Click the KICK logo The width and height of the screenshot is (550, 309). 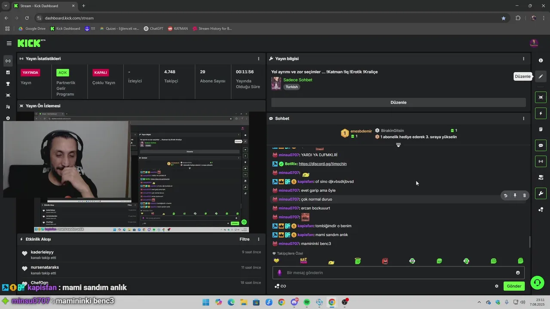point(31,43)
